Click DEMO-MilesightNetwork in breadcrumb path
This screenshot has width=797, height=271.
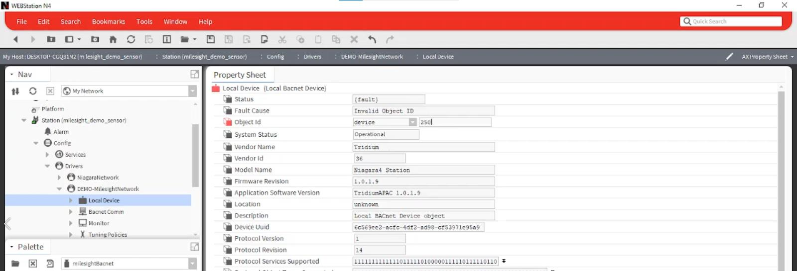point(372,57)
